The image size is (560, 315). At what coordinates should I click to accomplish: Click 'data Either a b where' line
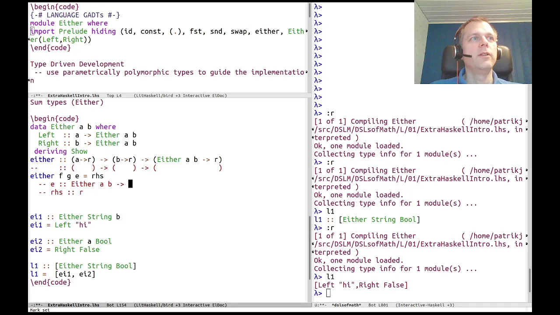(73, 127)
